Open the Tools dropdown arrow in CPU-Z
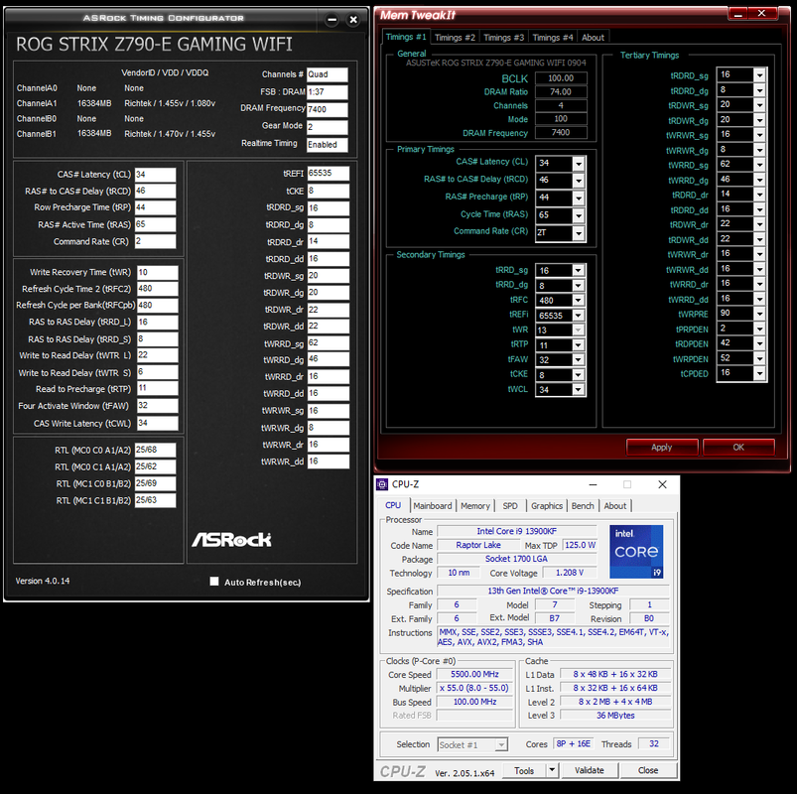The height and width of the screenshot is (794, 797). click(552, 770)
